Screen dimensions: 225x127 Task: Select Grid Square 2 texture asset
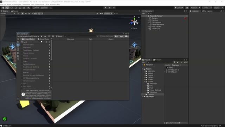click(172, 70)
